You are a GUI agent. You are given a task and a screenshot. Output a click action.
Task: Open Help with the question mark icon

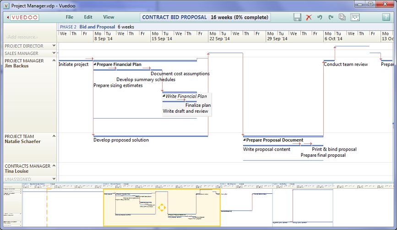coord(386,17)
